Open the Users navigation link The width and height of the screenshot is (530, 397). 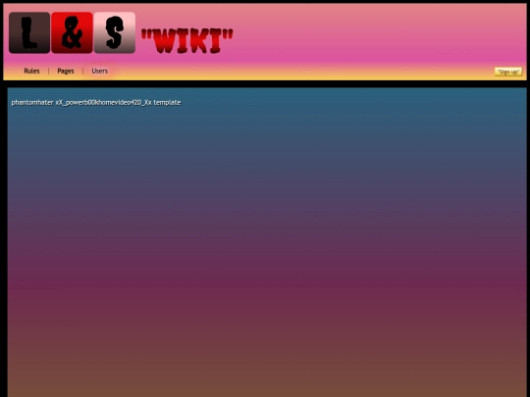(100, 71)
